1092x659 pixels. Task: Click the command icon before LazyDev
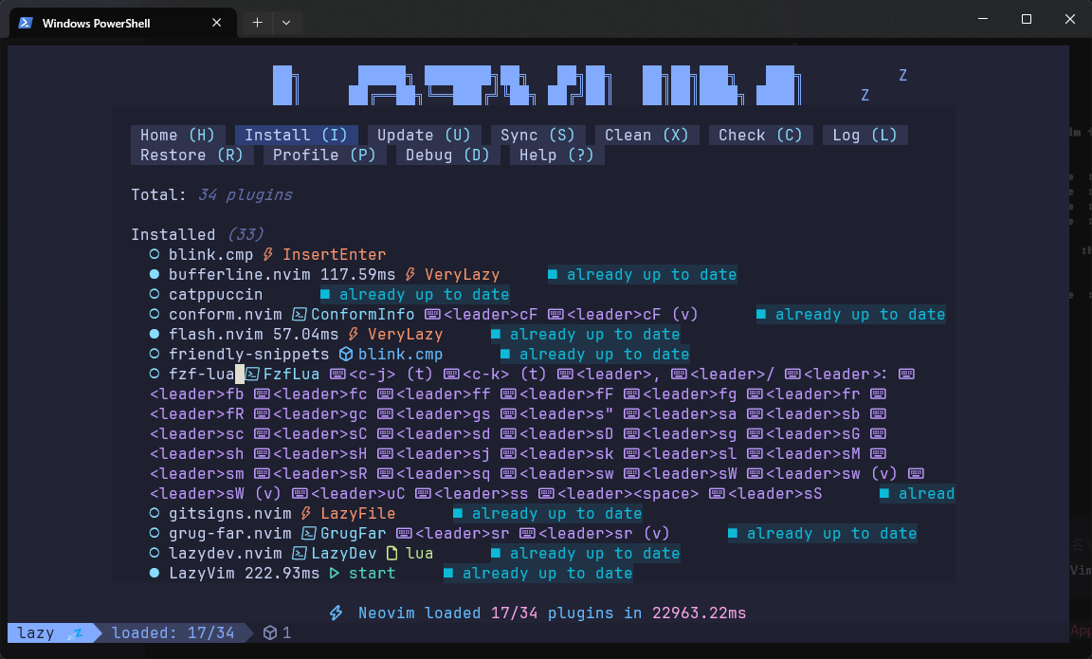tap(300, 554)
